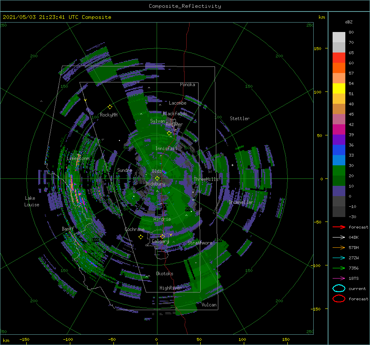
Task: Click the 7356 legend text
Action: pos(354,268)
